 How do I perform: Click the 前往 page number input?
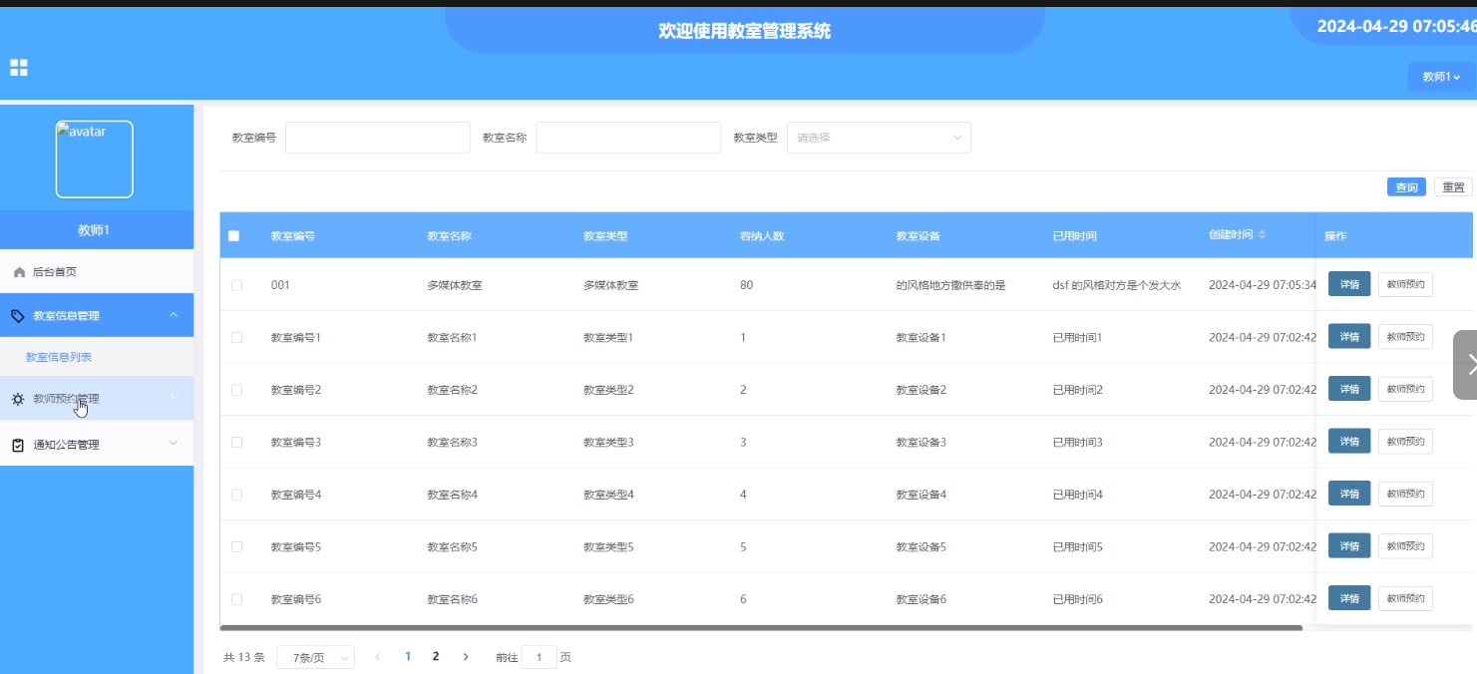540,657
